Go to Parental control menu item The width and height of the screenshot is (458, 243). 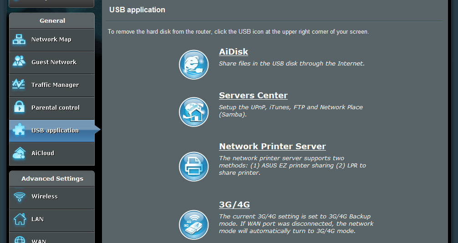52,108
